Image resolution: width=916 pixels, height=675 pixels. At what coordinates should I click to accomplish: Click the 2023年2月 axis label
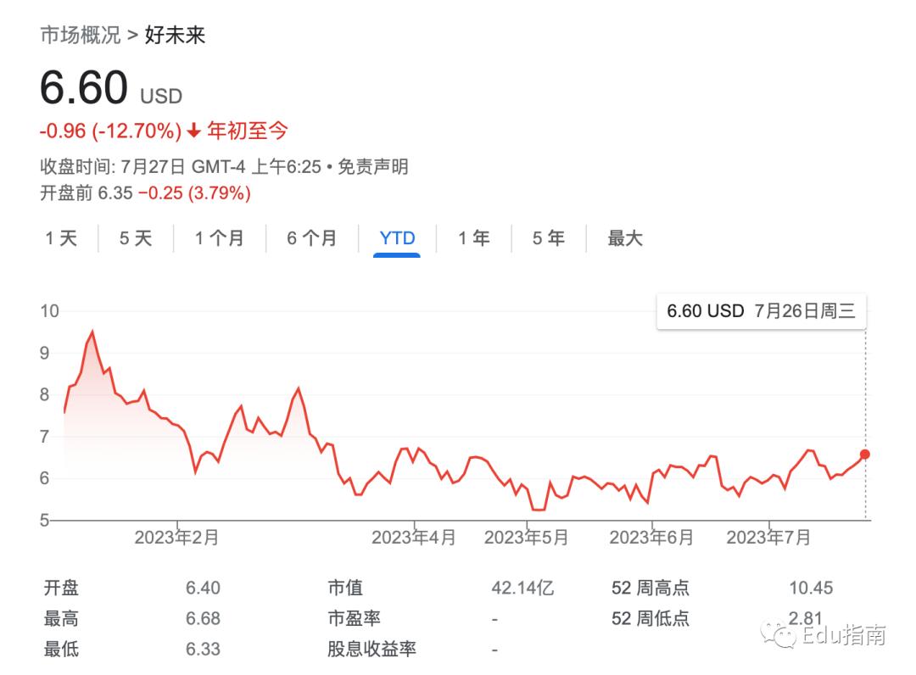click(176, 537)
